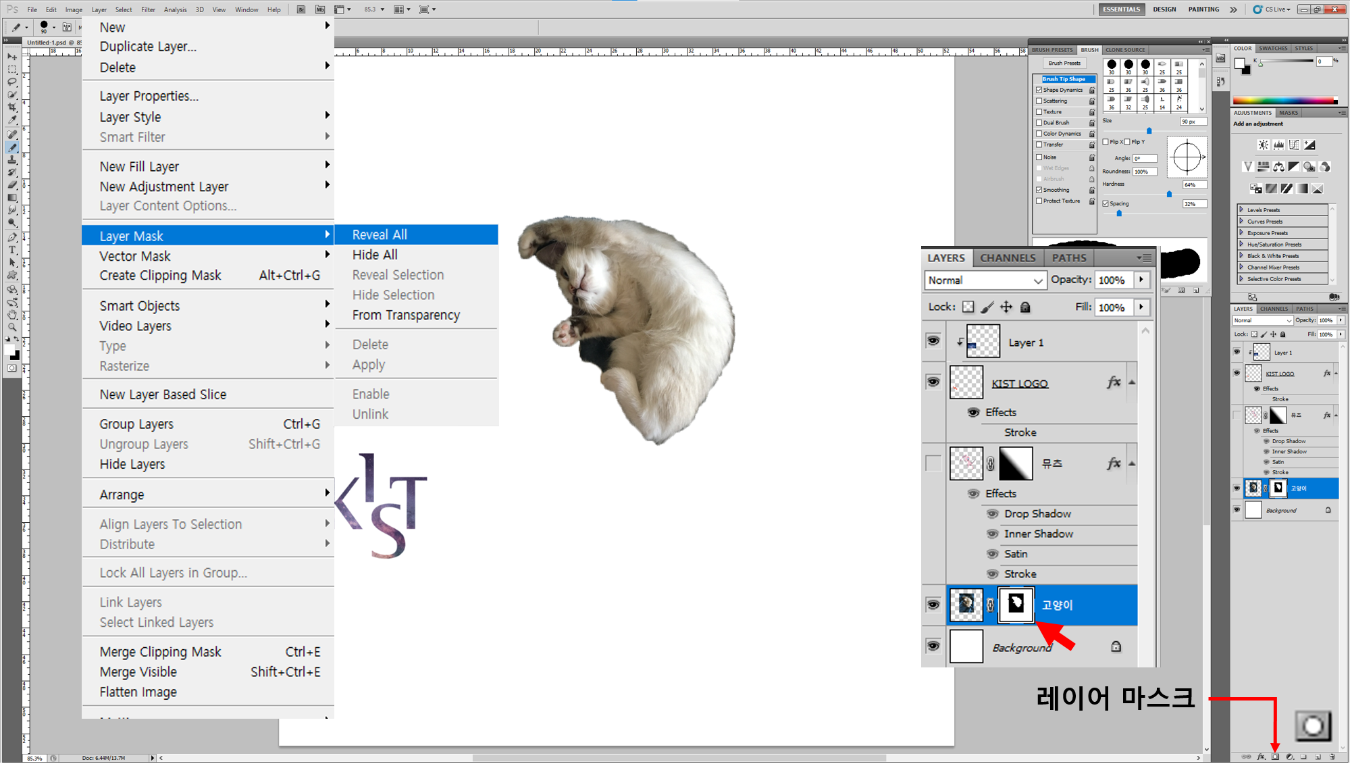
Task: Click the DESIGN workspace button
Action: (x=1164, y=9)
